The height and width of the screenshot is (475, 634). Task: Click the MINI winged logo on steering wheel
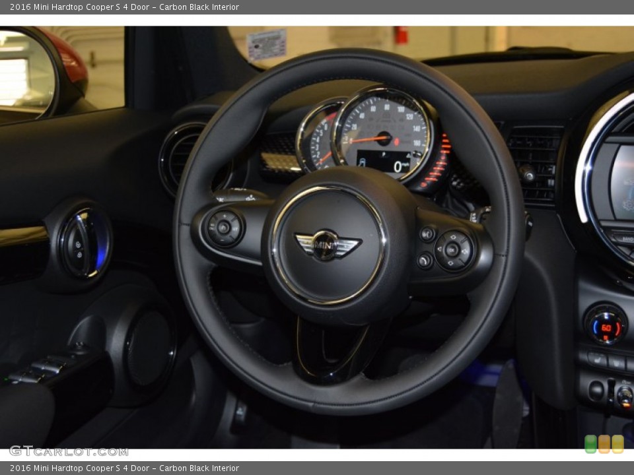click(327, 245)
